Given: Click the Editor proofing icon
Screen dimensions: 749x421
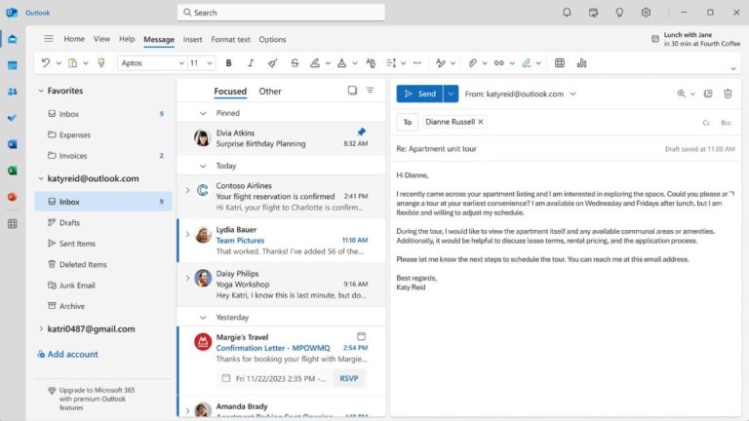Looking at the screenshot, I should [441, 63].
